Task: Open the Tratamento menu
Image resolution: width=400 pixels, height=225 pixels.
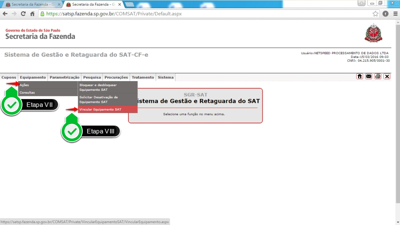Action: pos(143,77)
